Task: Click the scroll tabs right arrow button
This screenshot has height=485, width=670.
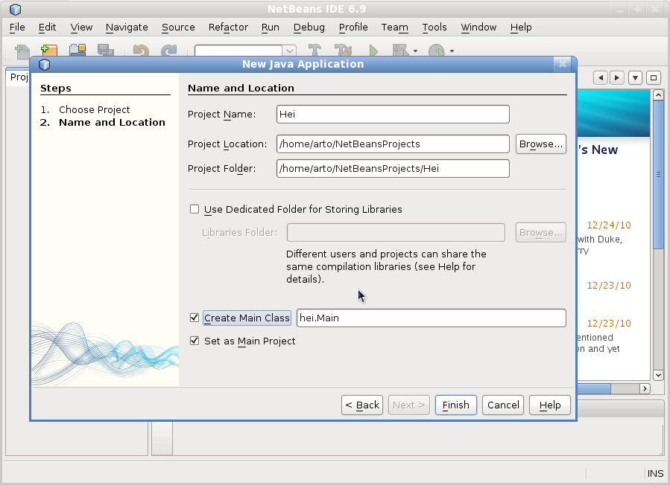Action: click(616, 77)
